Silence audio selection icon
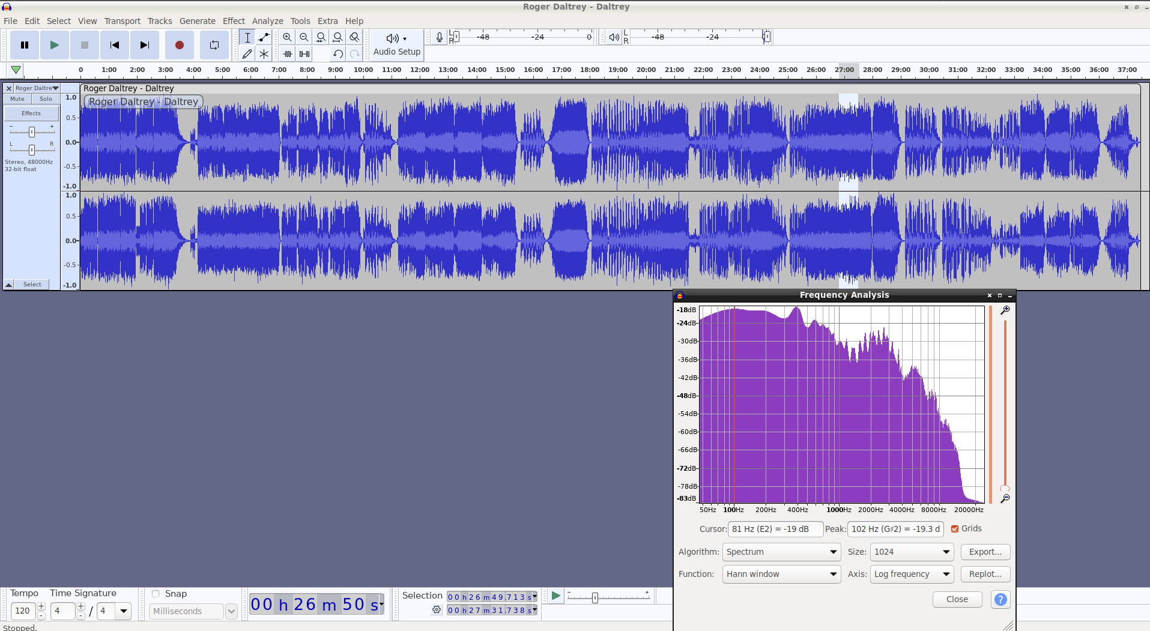 click(x=304, y=53)
